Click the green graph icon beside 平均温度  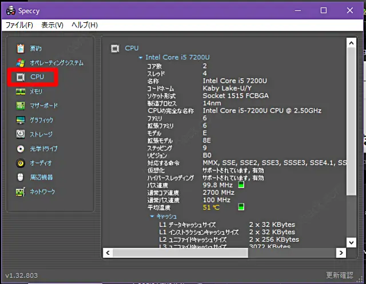pyautogui.click(x=241, y=207)
